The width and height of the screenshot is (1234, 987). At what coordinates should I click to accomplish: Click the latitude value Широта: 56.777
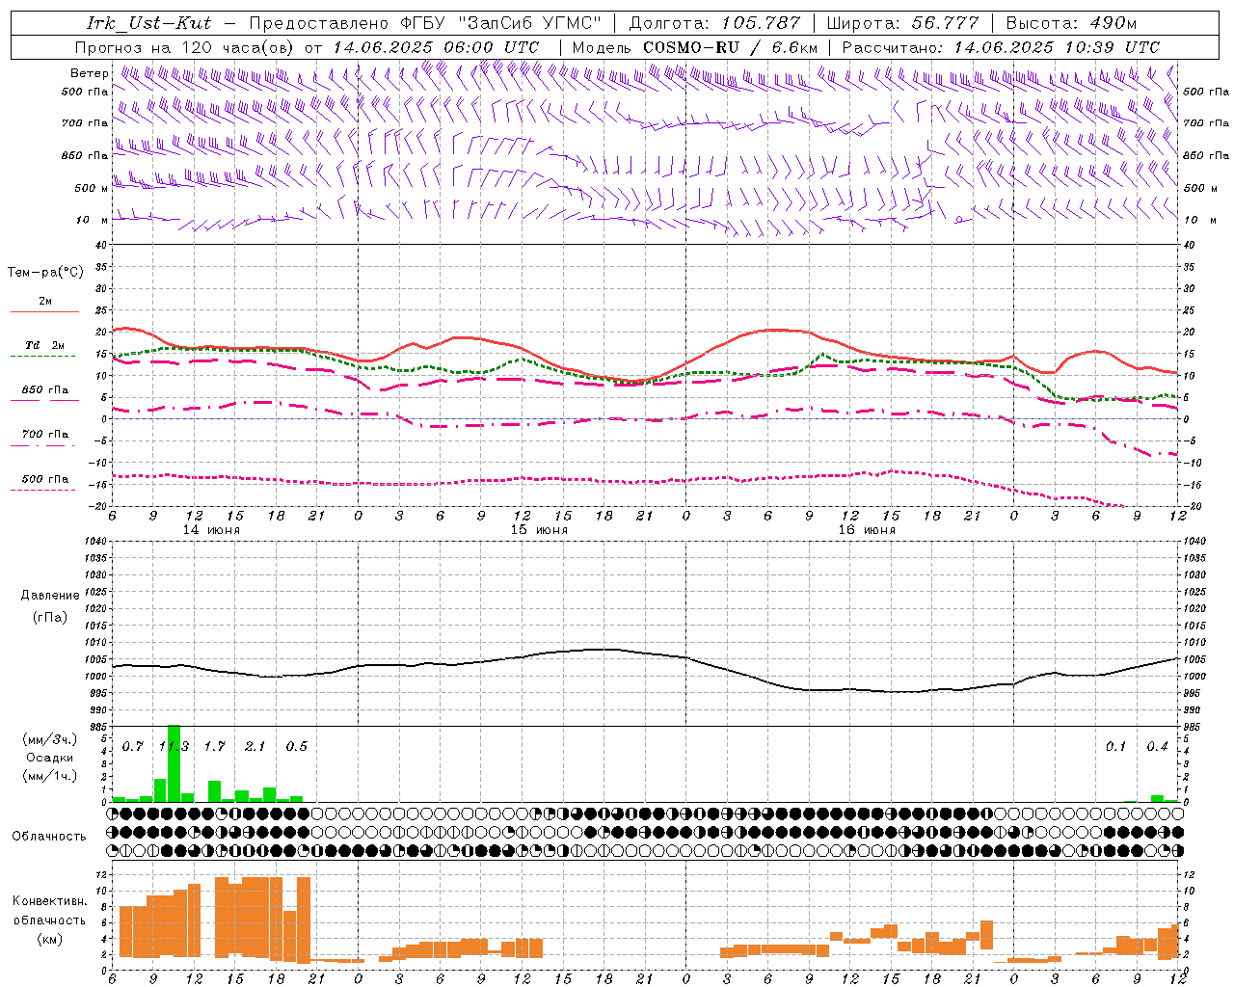(x=903, y=23)
